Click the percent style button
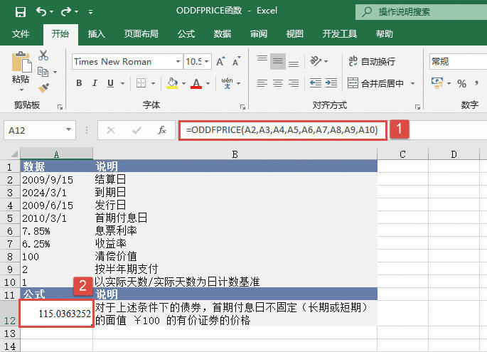The height and width of the screenshot is (352, 487). click(462, 83)
